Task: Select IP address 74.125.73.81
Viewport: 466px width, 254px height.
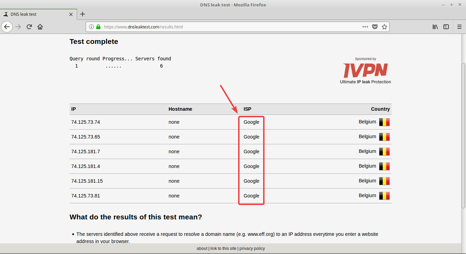Action: pos(86,196)
